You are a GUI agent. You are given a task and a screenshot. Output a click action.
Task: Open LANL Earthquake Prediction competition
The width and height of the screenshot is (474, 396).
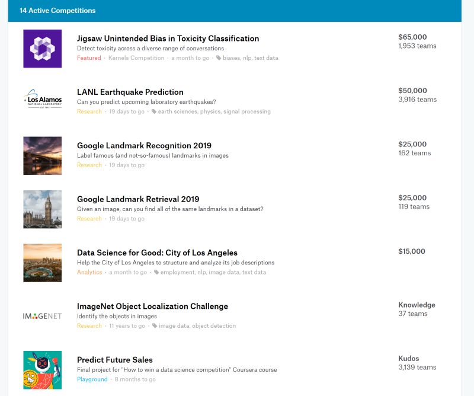tap(130, 92)
